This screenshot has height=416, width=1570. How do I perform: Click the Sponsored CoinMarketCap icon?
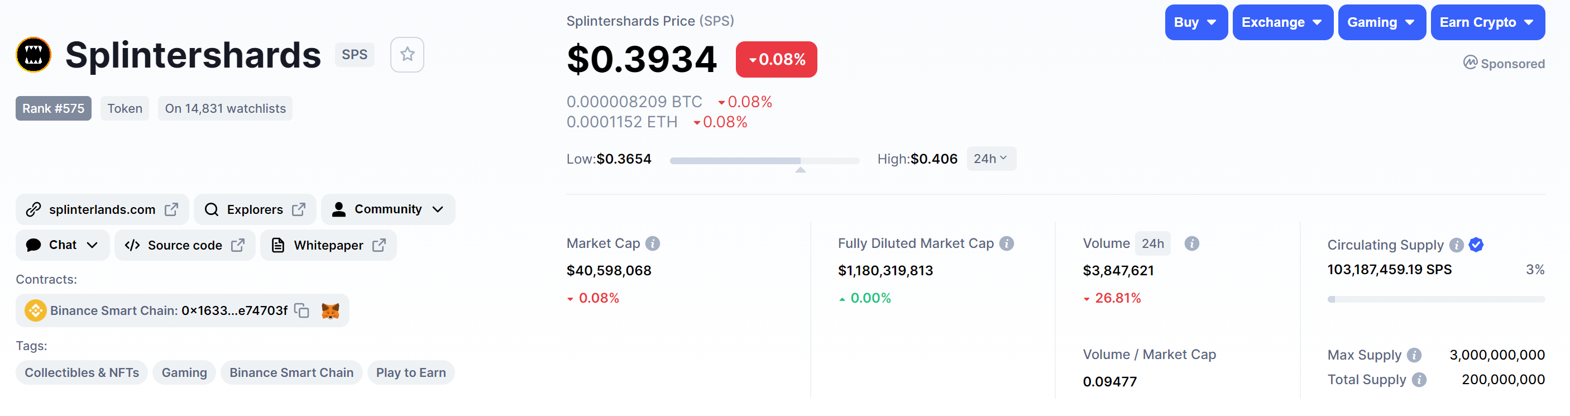click(1470, 63)
